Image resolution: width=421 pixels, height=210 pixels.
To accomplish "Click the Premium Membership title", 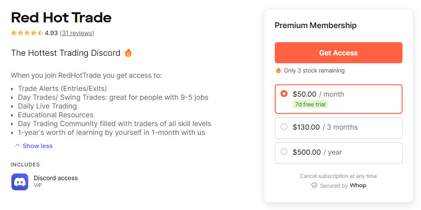I will point(315,25).
